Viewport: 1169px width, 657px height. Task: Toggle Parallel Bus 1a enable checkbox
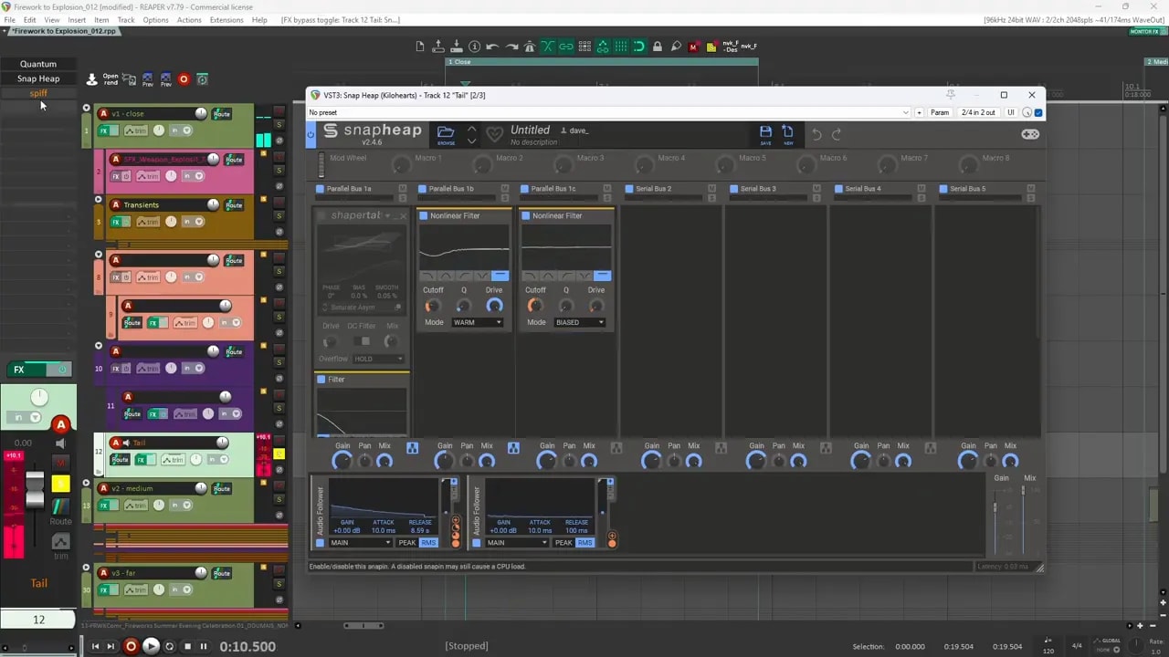[x=320, y=189]
